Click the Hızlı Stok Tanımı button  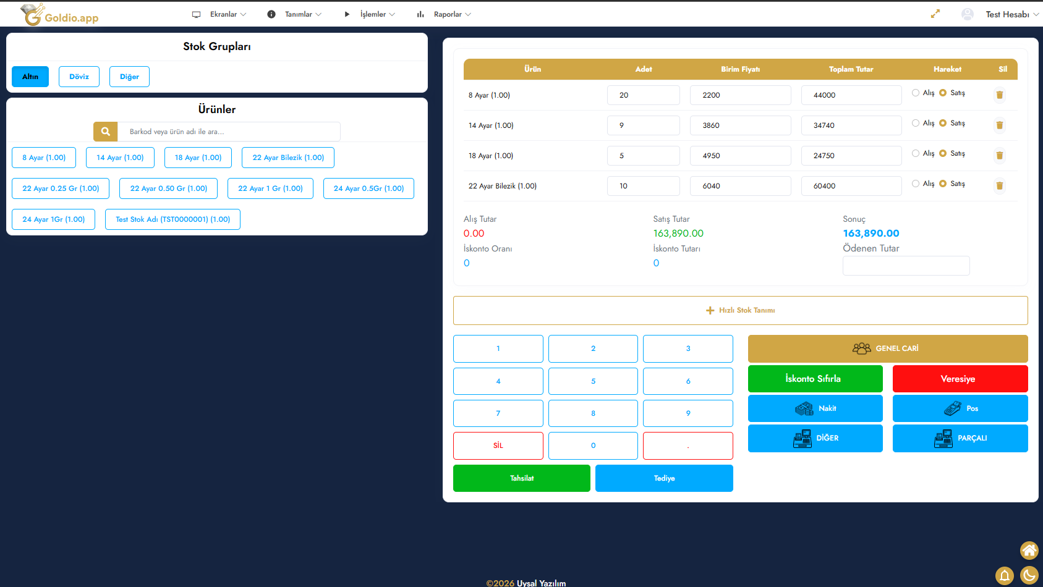740,310
